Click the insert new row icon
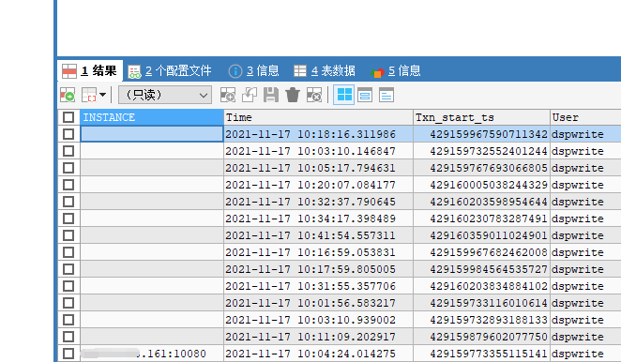Viewport: 621px width, 362px height. click(228, 95)
